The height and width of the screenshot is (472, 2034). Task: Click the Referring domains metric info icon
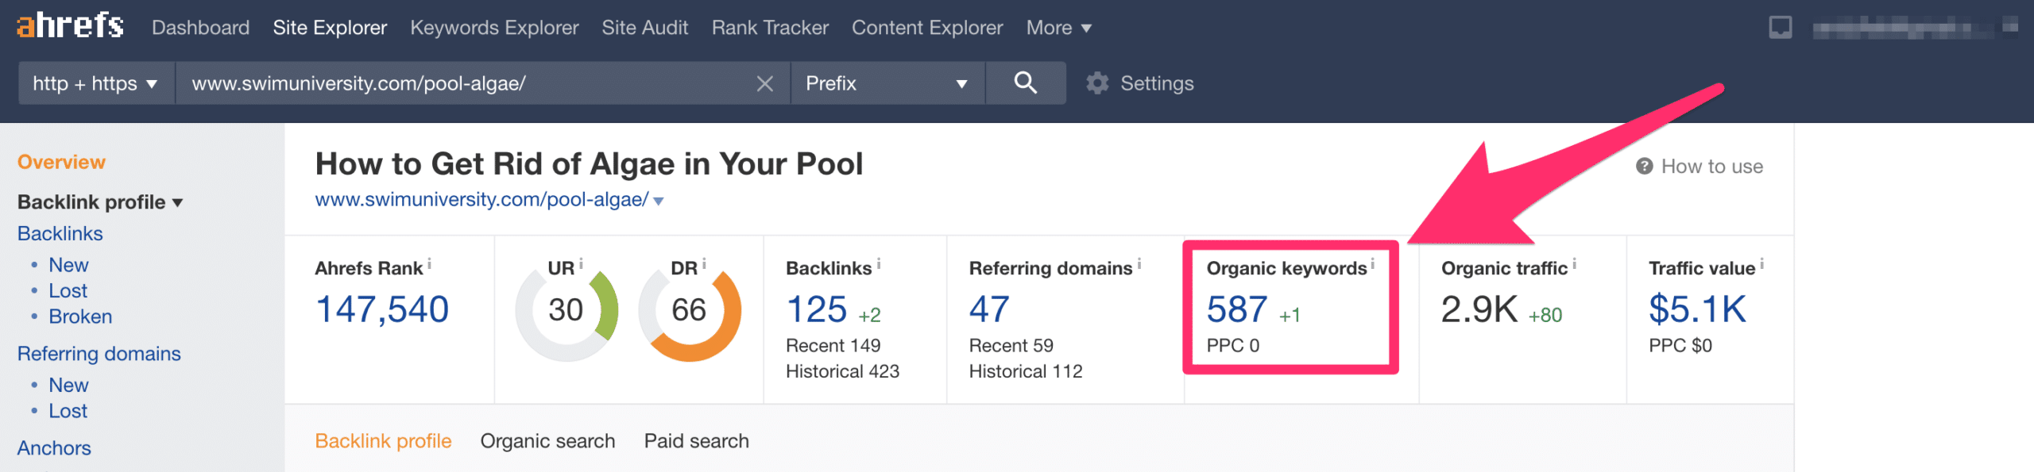click(1139, 263)
